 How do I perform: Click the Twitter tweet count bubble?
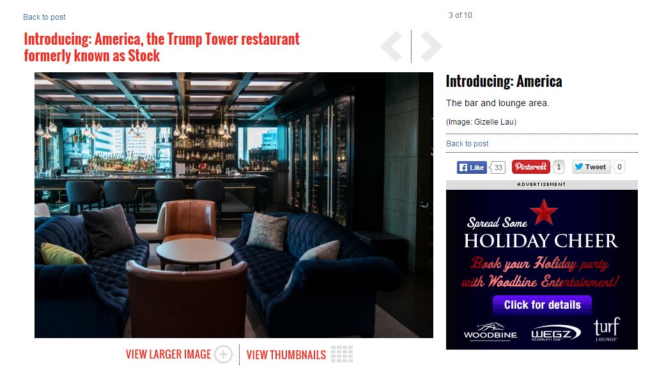[x=619, y=167]
